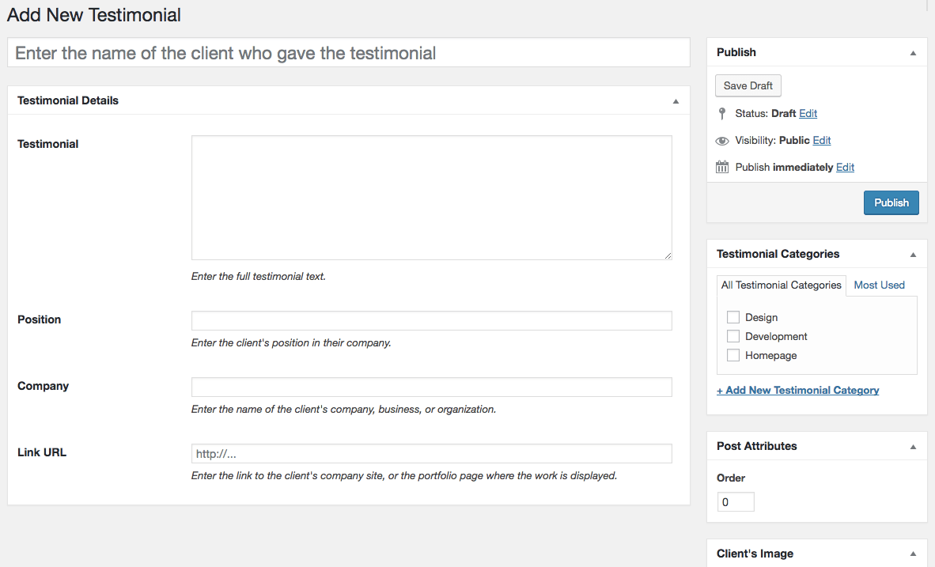Check the Design category checkbox
Screen dimensions: 935x567
(x=733, y=317)
